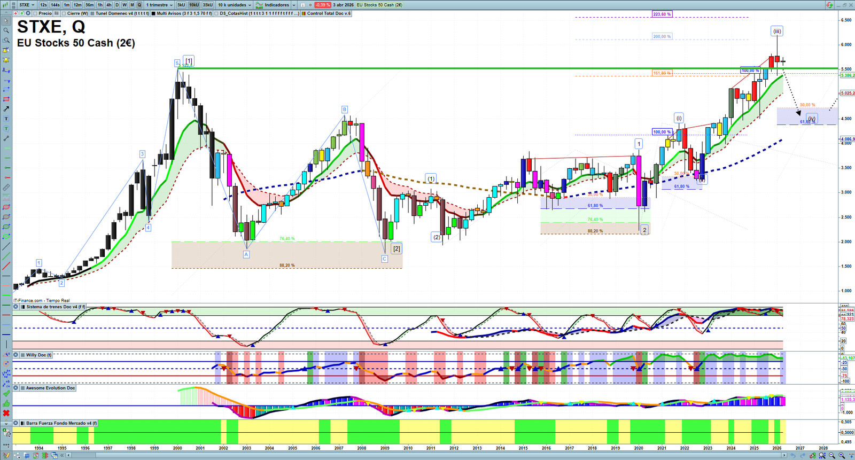
Task: Click the right arrow at scrollbar end
Action: tap(784, 455)
